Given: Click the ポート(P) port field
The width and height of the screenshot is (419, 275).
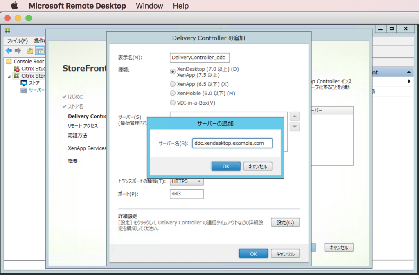Looking at the screenshot, I should 187,194.
